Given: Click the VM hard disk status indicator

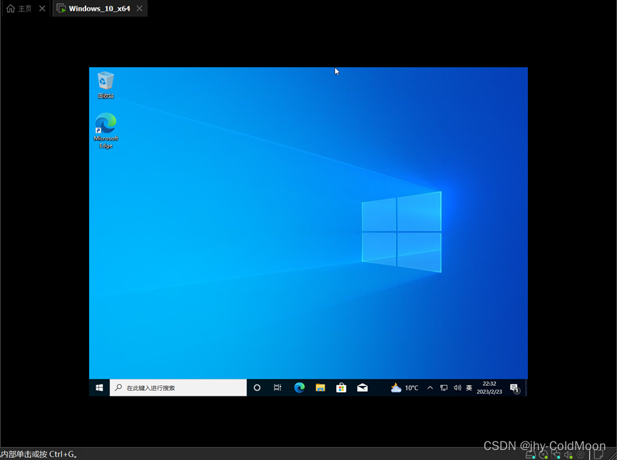Looking at the screenshot, I should 530,454.
